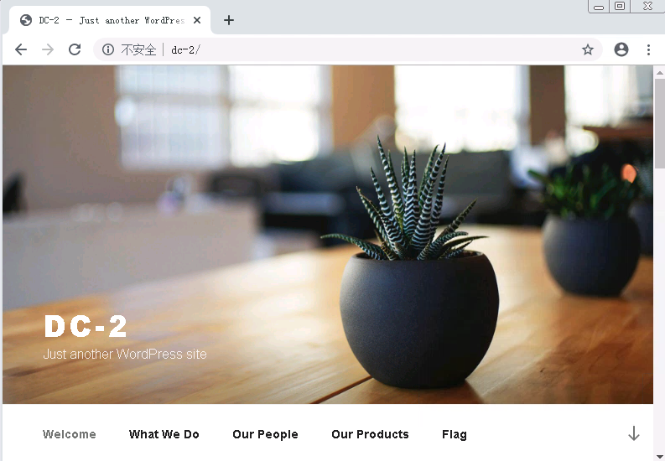
Task: Click the down arrow to jump to content
Action: (634, 433)
